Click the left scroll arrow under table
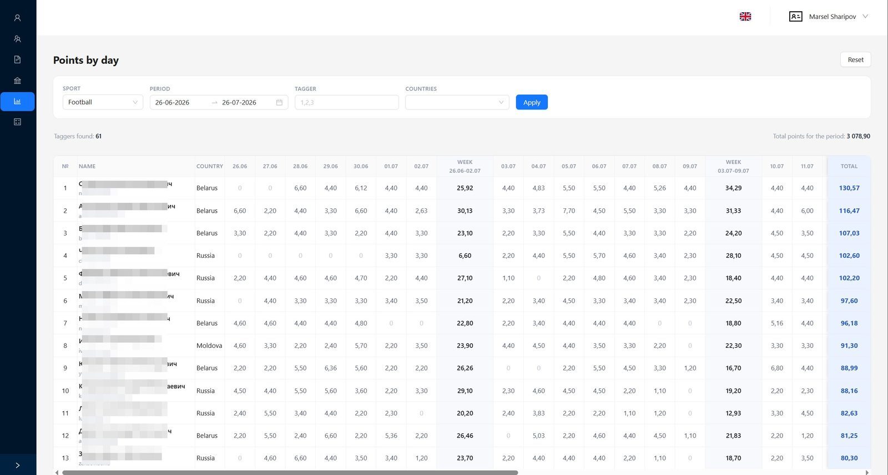 click(57, 473)
